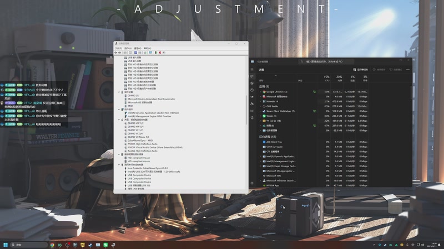Select the first HID-compliant mouse entry

pyautogui.click(x=139, y=158)
